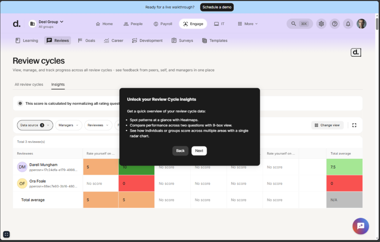This screenshot has height=242, width=380.
Task: Go to the Goals section
Action: coord(87,41)
